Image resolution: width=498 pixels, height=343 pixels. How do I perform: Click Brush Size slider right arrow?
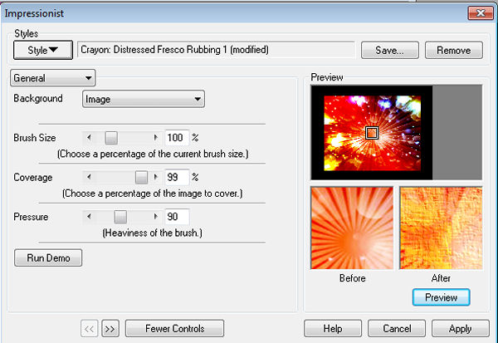click(x=156, y=138)
